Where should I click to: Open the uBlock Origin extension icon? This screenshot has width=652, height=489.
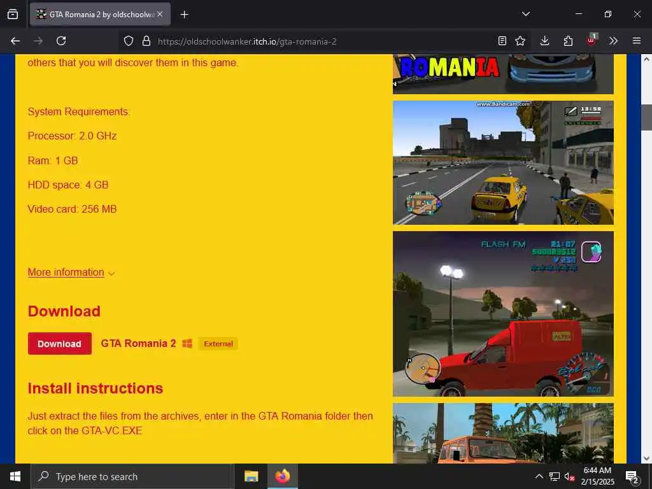[x=592, y=40]
